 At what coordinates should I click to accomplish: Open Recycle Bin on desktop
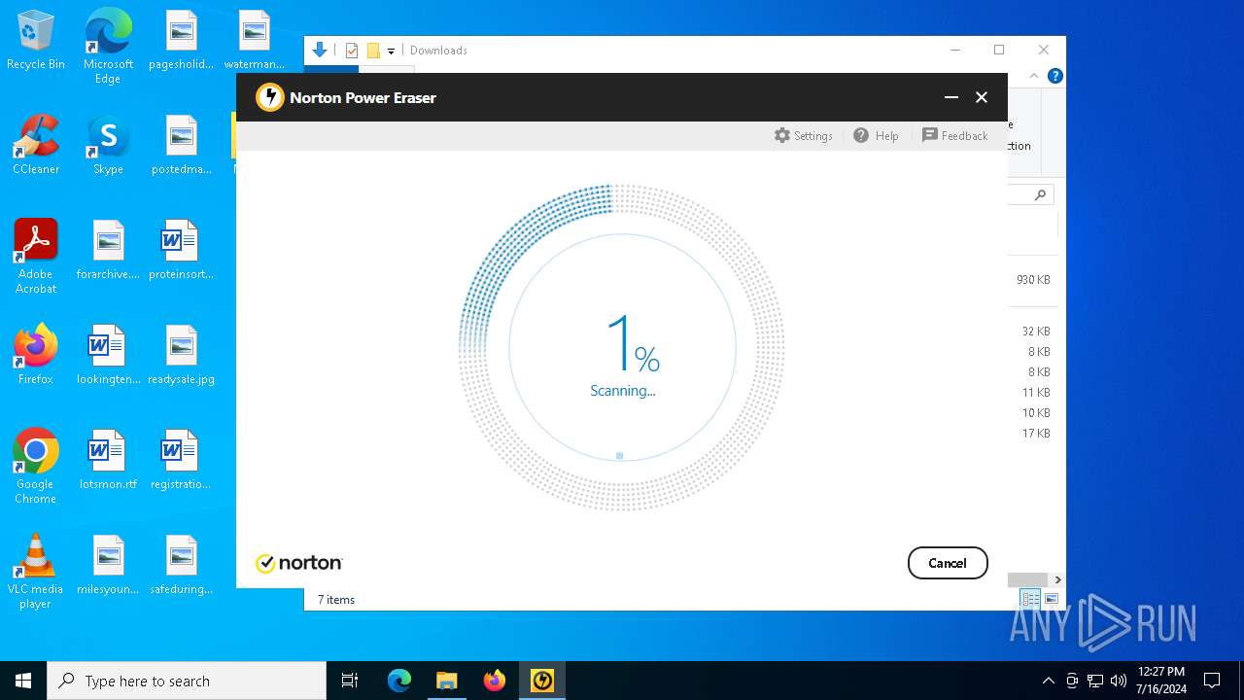coord(36,41)
